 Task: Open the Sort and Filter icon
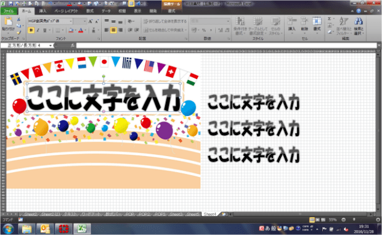click(x=344, y=22)
